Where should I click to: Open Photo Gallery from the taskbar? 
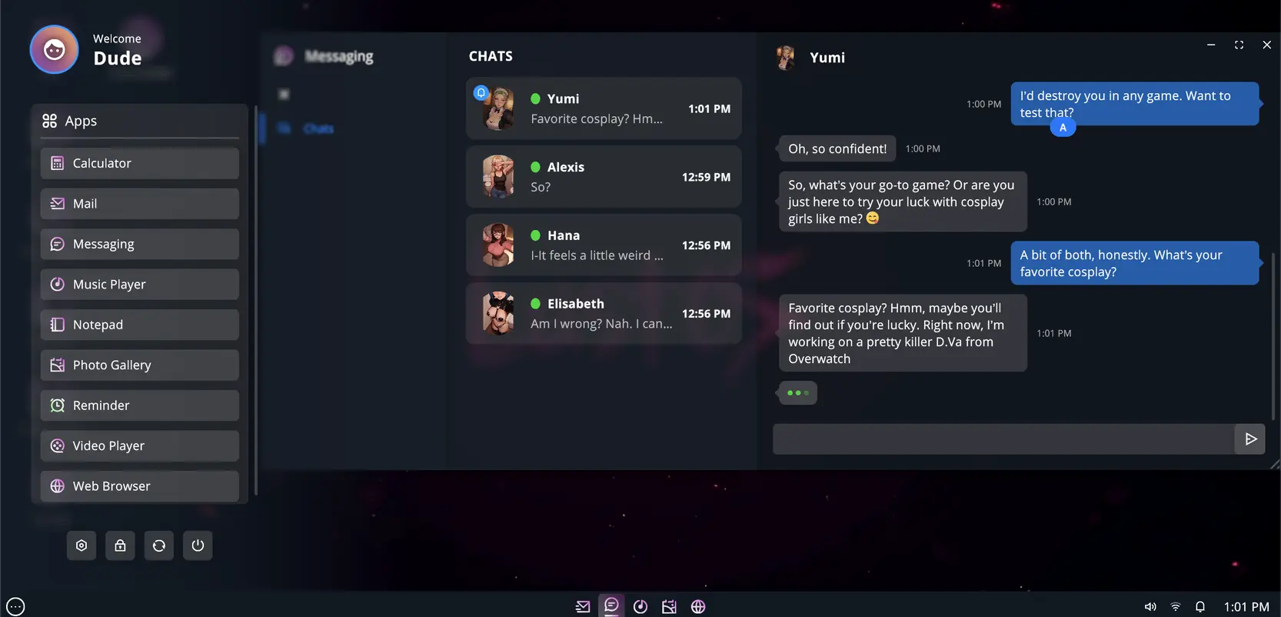[669, 606]
